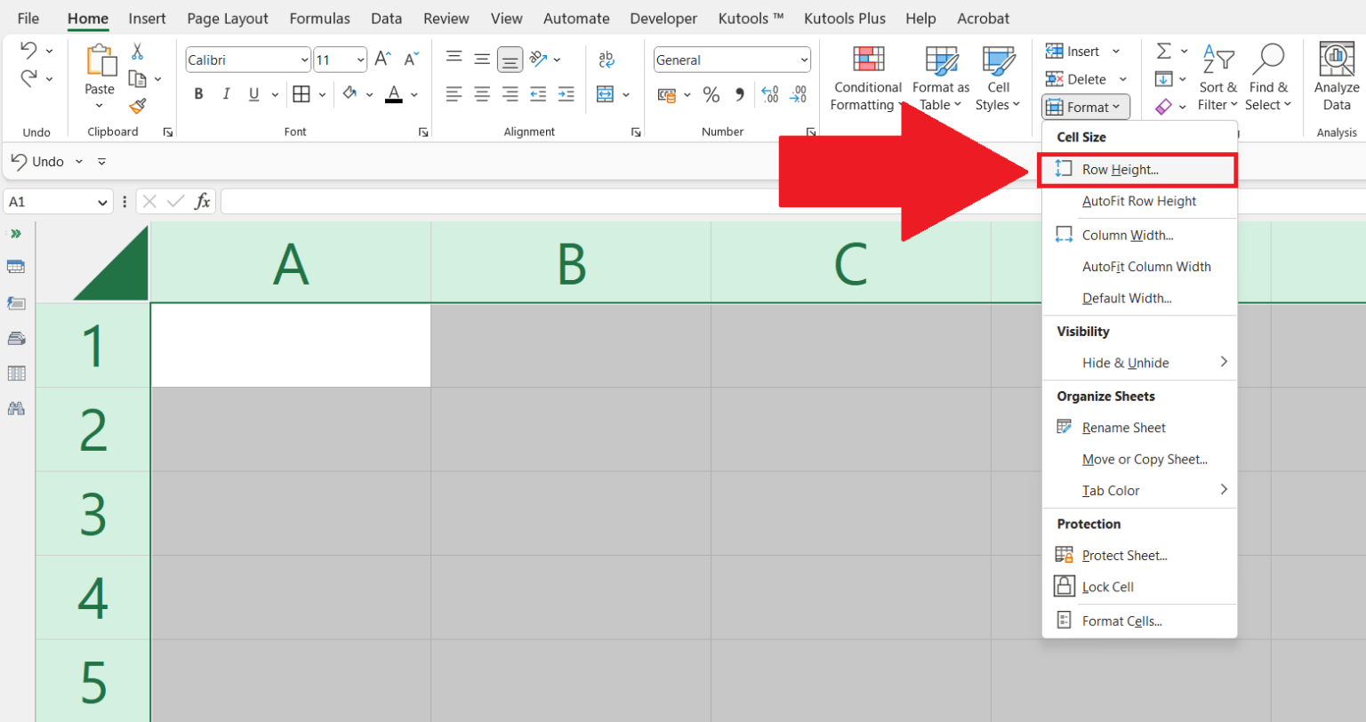Apply bold formatting to cell A1

[199, 92]
